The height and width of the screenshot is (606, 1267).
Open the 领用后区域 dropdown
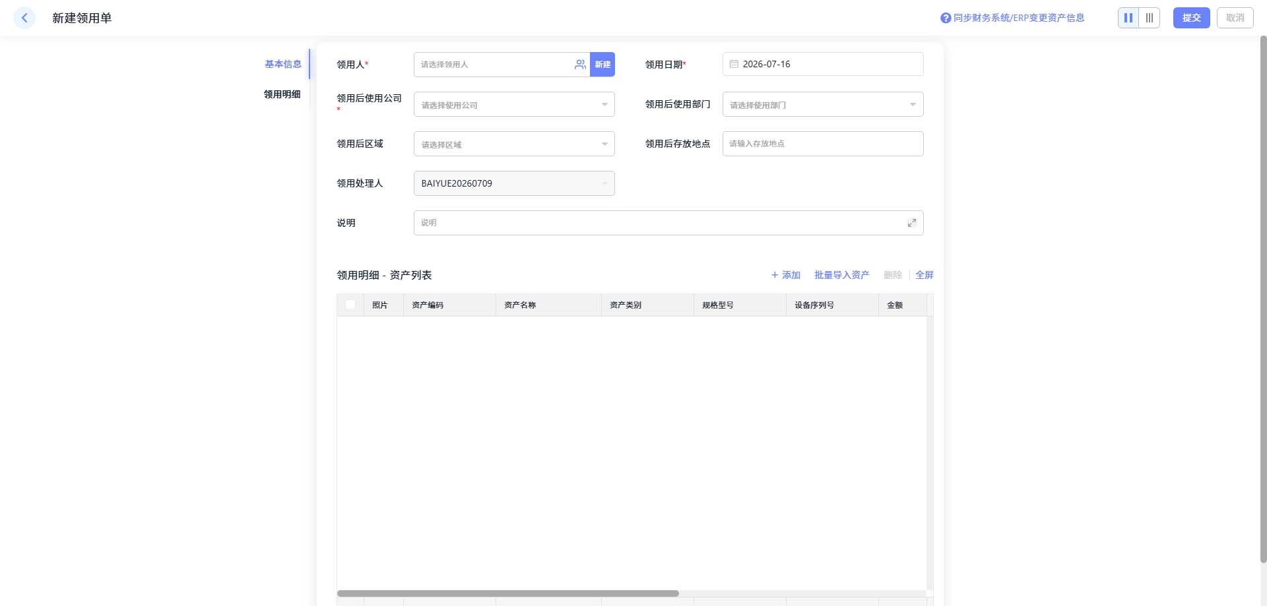(x=514, y=144)
